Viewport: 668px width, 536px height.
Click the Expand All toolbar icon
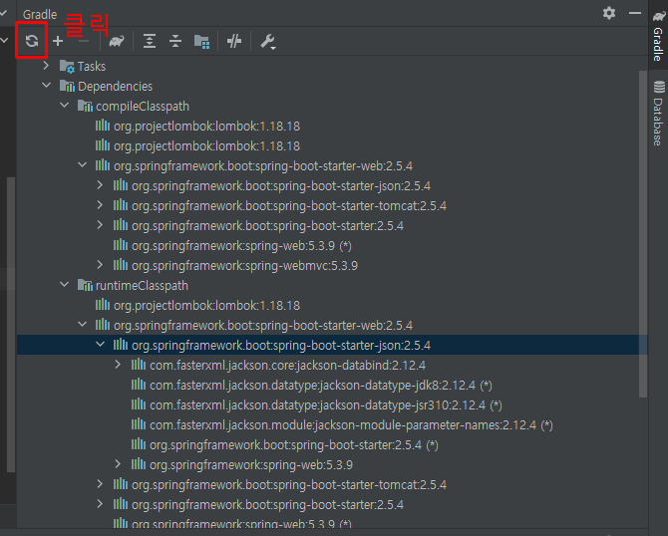click(150, 41)
